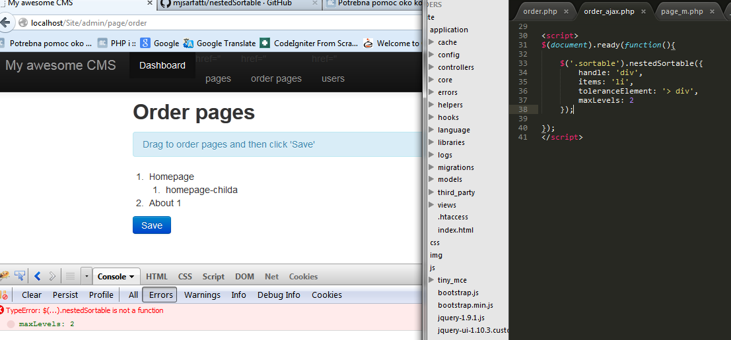Click Firebug's grey forward arrow
Image resolution: width=731 pixels, height=340 pixels.
pyautogui.click(x=52, y=276)
